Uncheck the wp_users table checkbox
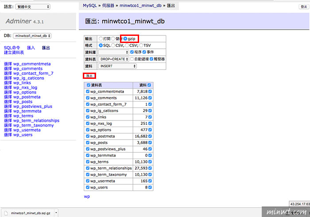Image resolution: width=310 pixels, height=217 pixels. [88, 187]
